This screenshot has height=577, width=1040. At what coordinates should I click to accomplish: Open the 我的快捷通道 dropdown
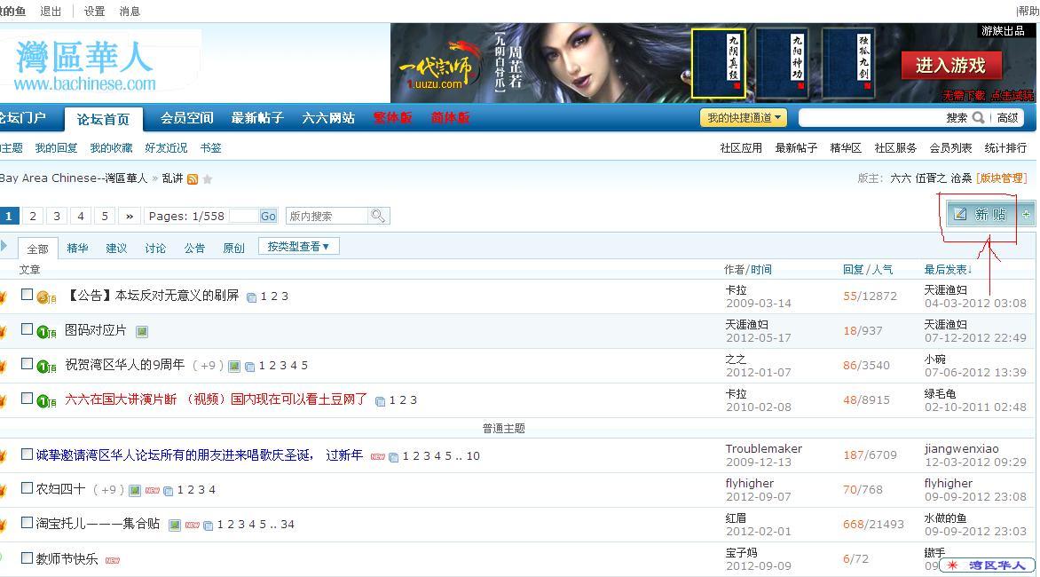744,118
